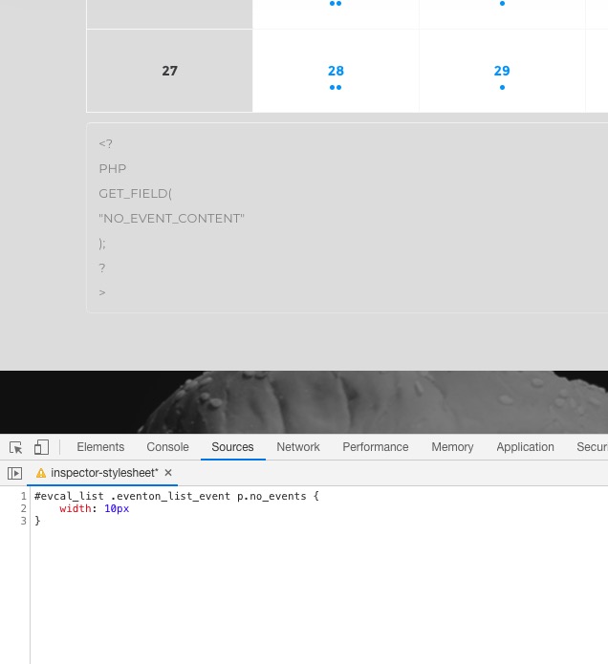
Task: Click line number 2 in editor gutter
Action: tap(24, 509)
